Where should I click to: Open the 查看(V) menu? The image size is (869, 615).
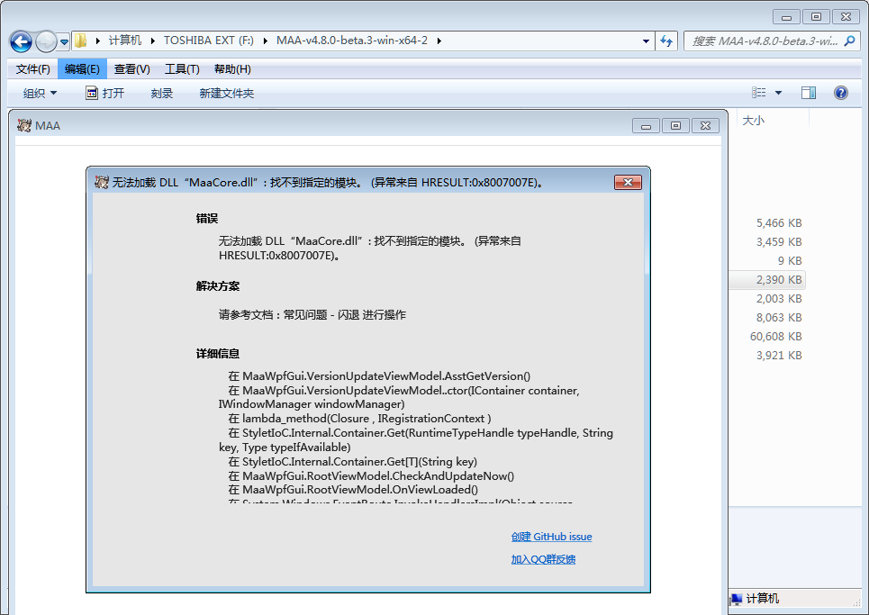pos(132,68)
